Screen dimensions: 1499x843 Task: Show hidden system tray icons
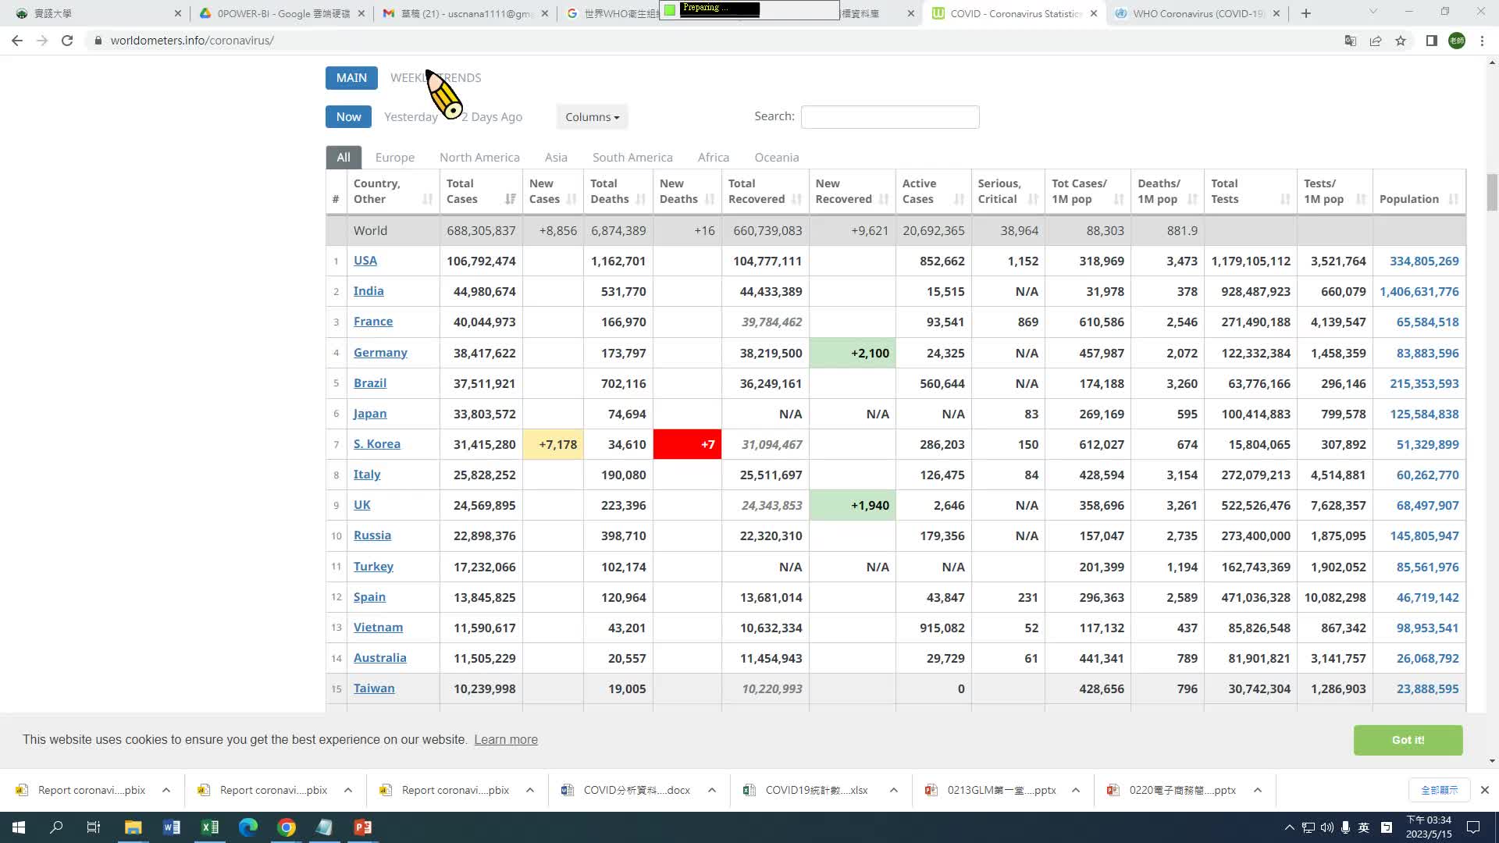[x=1289, y=827]
